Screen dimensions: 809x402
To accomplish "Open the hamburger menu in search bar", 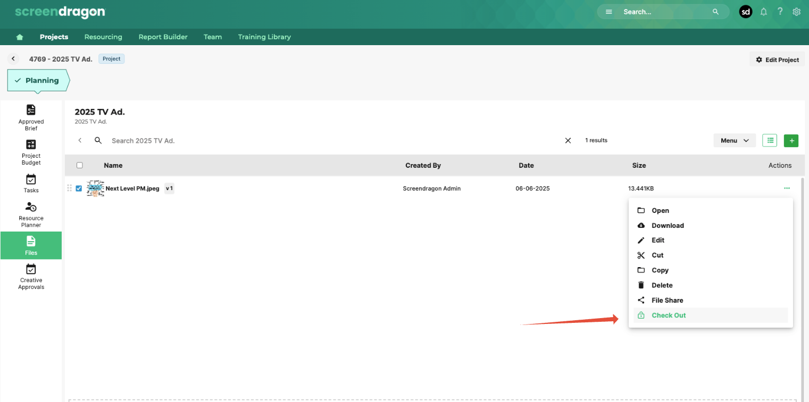I will tap(609, 12).
